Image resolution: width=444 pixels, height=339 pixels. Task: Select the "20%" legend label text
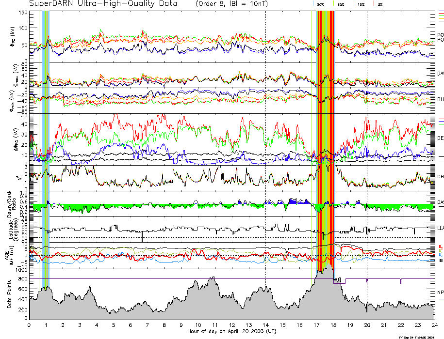(x=321, y=4)
